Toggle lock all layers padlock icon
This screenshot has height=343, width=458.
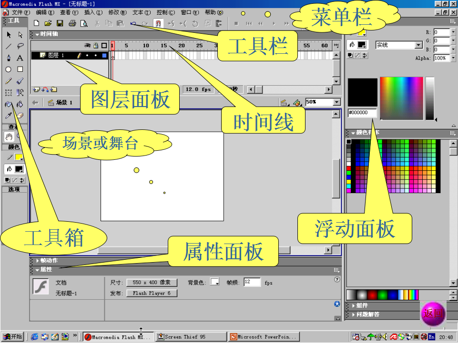coord(95,45)
